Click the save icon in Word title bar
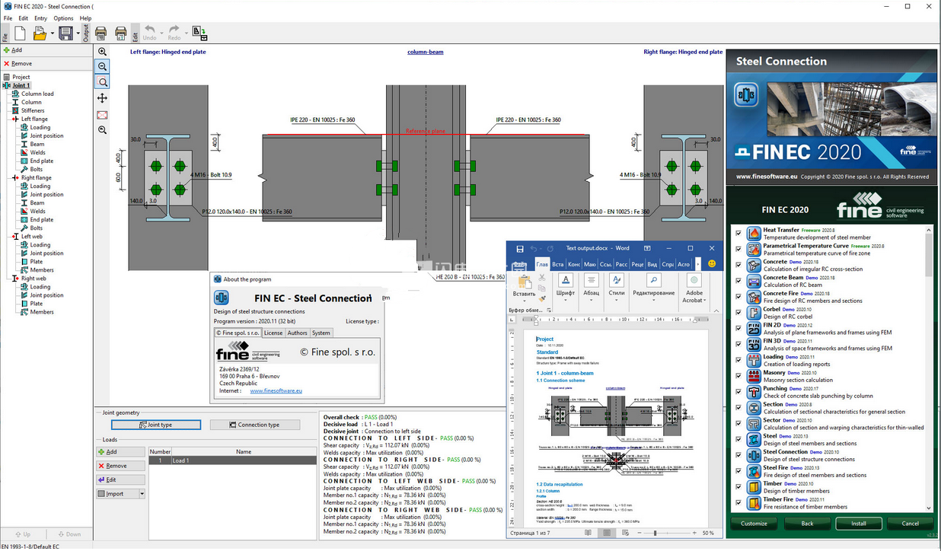 tap(520, 248)
